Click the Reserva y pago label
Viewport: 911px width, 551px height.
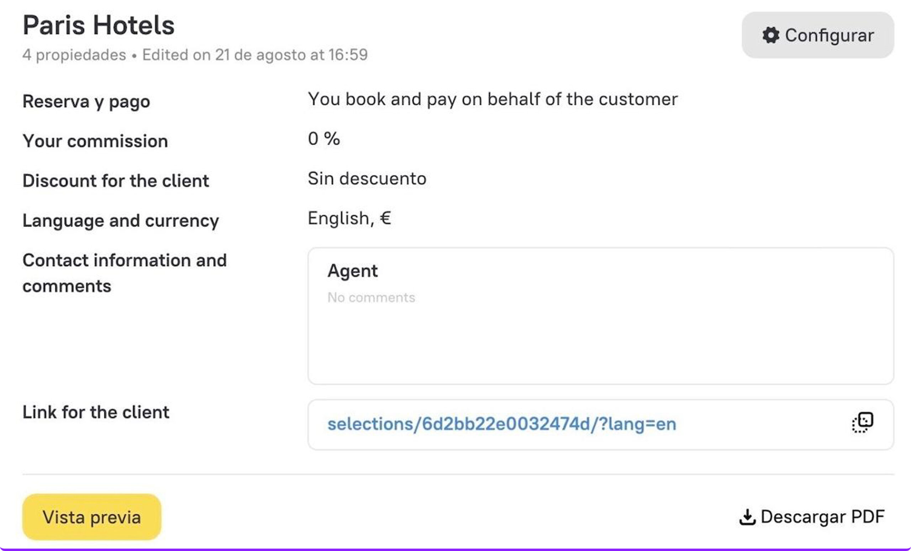tap(86, 101)
